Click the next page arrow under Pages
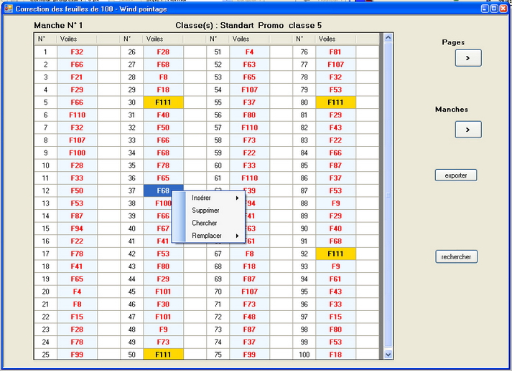Screen dimensions: 512x371 pos(468,58)
